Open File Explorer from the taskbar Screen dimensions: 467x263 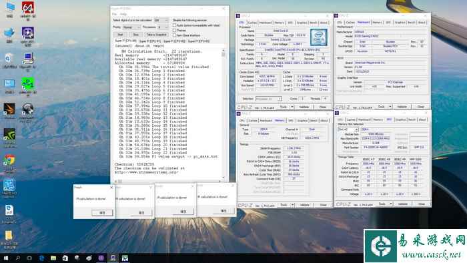53,258
